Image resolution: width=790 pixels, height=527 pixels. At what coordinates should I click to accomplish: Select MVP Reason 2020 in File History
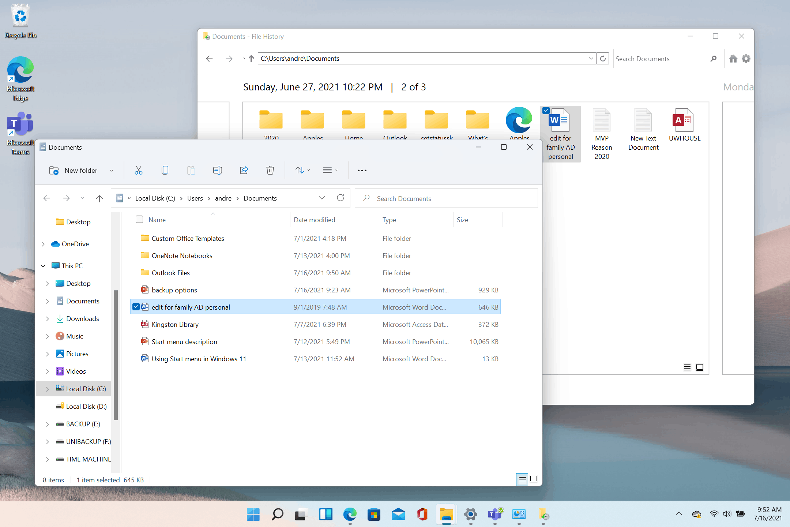(602, 134)
